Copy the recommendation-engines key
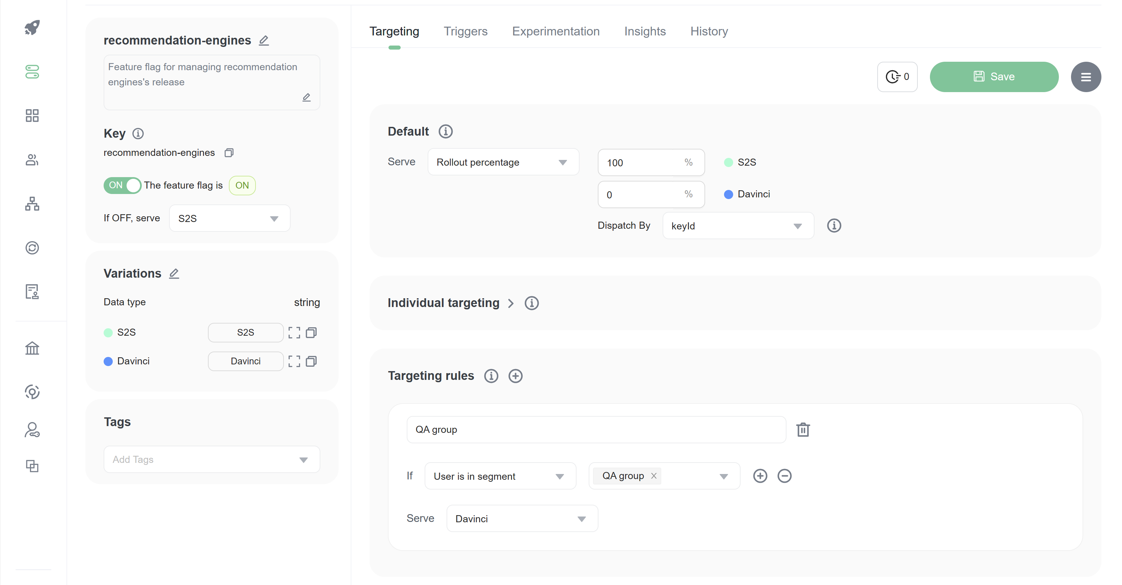 pyautogui.click(x=229, y=153)
